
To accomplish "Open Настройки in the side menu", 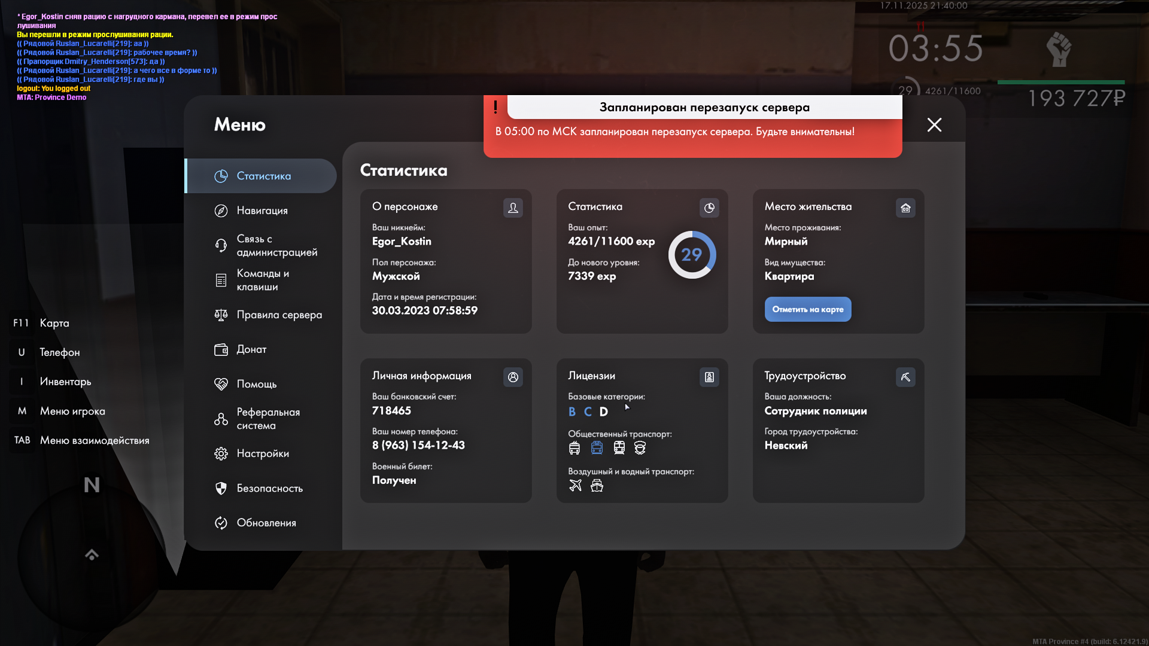I will coord(262,453).
